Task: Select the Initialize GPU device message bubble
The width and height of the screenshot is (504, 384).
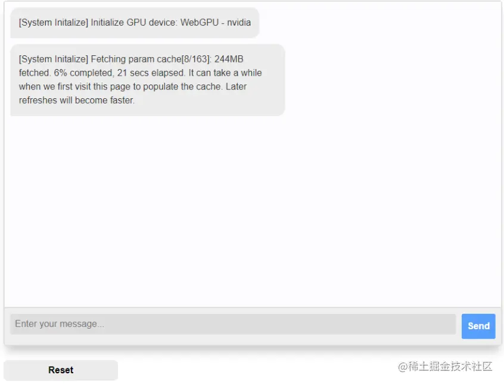Action: (135, 23)
